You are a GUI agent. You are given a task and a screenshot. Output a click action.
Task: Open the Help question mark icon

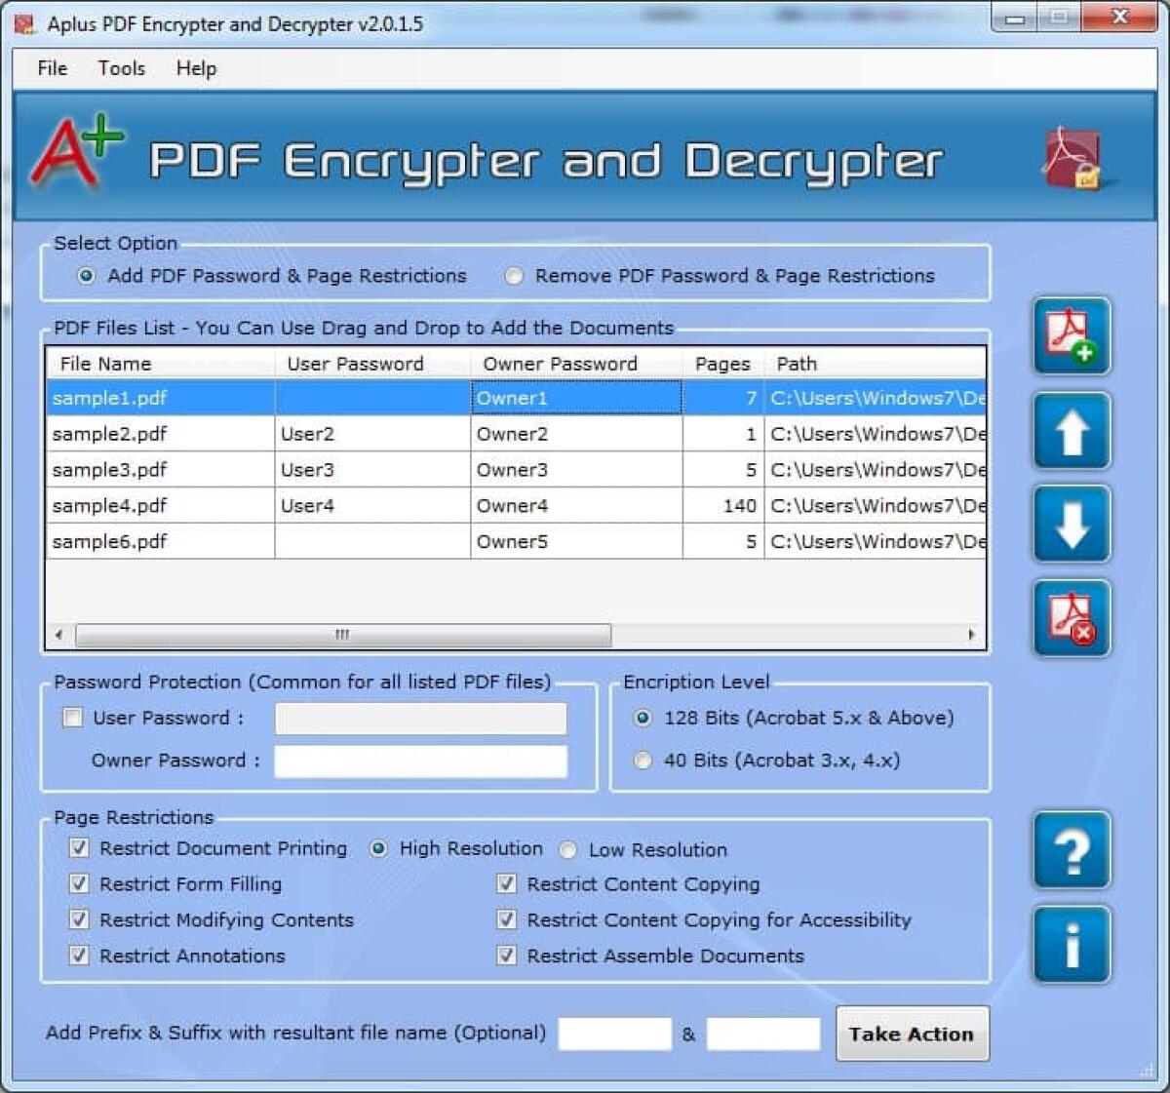(1071, 850)
